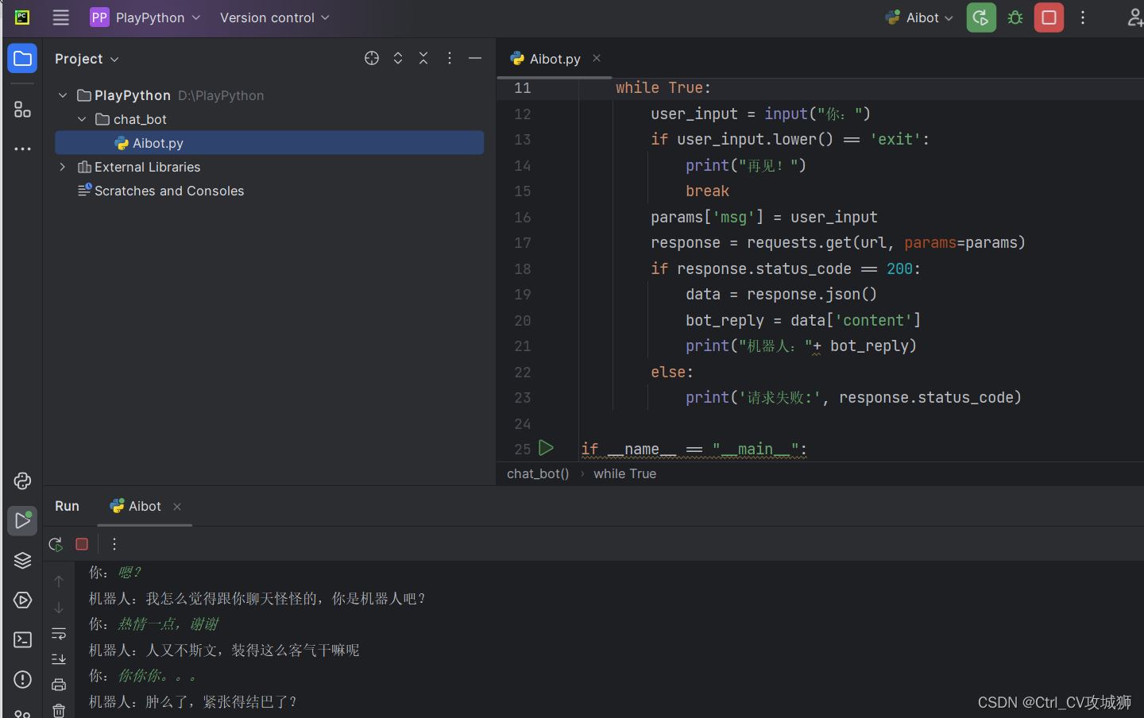Click chat_bot() in the breadcrumb bar
The height and width of the screenshot is (718, 1144).
pos(538,473)
